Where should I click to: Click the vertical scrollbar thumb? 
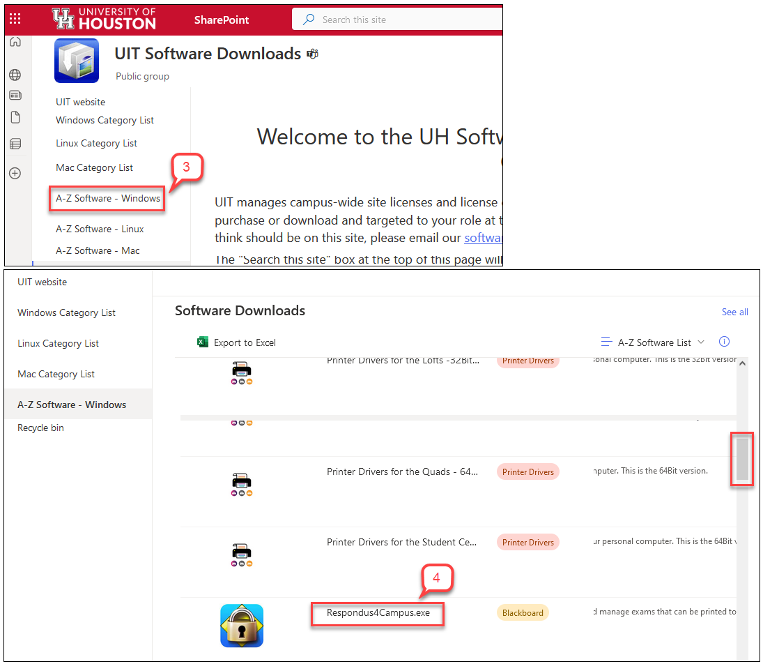[742, 459]
